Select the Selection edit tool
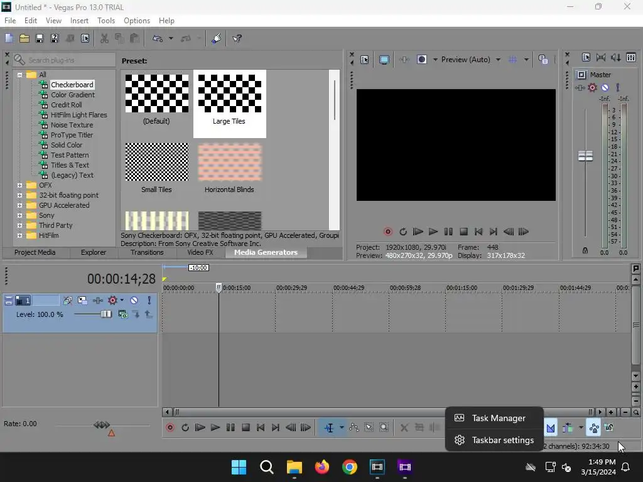The height and width of the screenshot is (482, 643). (369, 427)
